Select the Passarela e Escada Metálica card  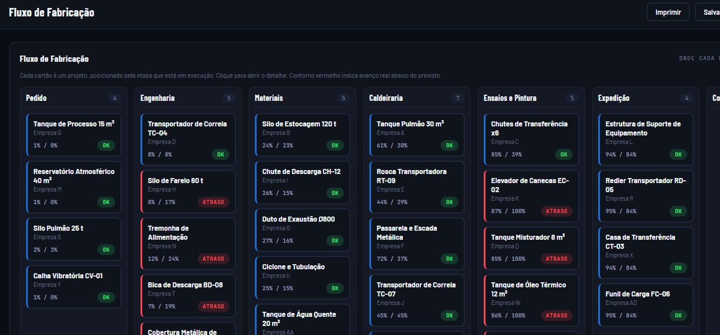417,244
